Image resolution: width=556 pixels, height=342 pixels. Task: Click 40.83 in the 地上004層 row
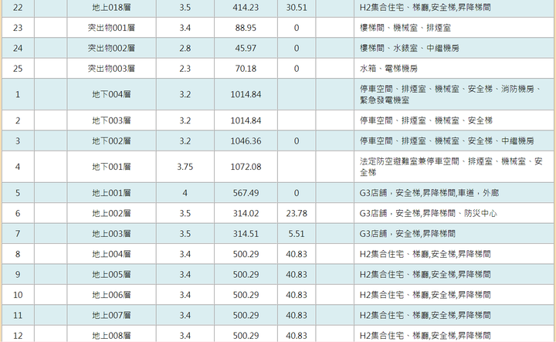(297, 254)
